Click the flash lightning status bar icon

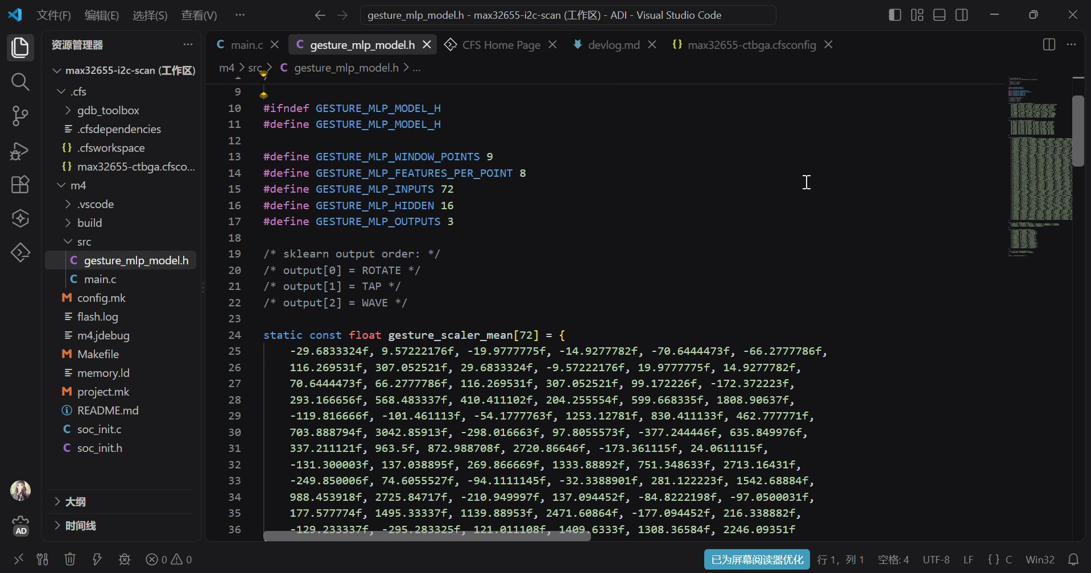pos(97,559)
